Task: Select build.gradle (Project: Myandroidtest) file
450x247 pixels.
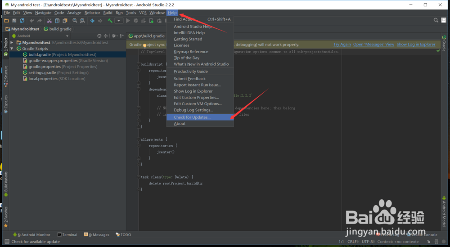Action: click(68, 54)
